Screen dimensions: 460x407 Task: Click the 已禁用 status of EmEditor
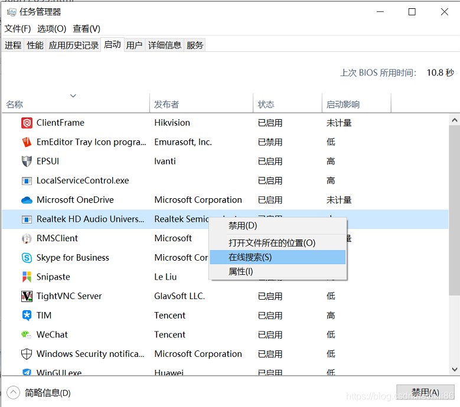[270, 142]
